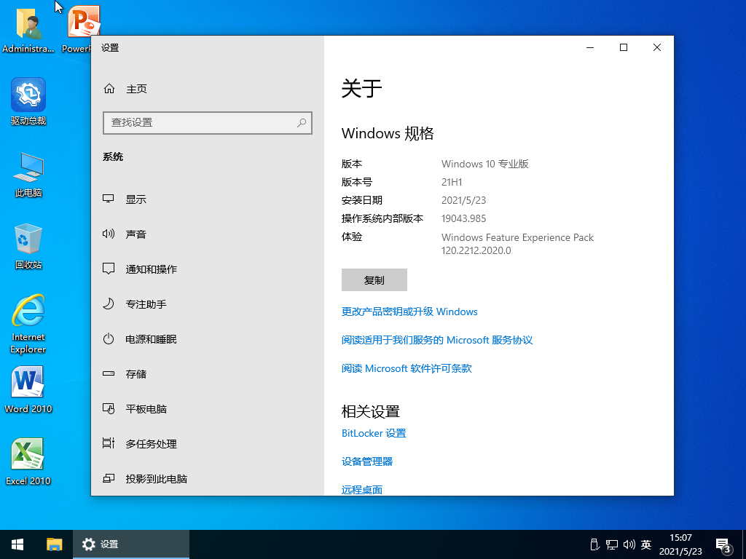Click the search magnifier in 查找设置 box
Viewport: 746px width, 559px height.
tap(301, 122)
